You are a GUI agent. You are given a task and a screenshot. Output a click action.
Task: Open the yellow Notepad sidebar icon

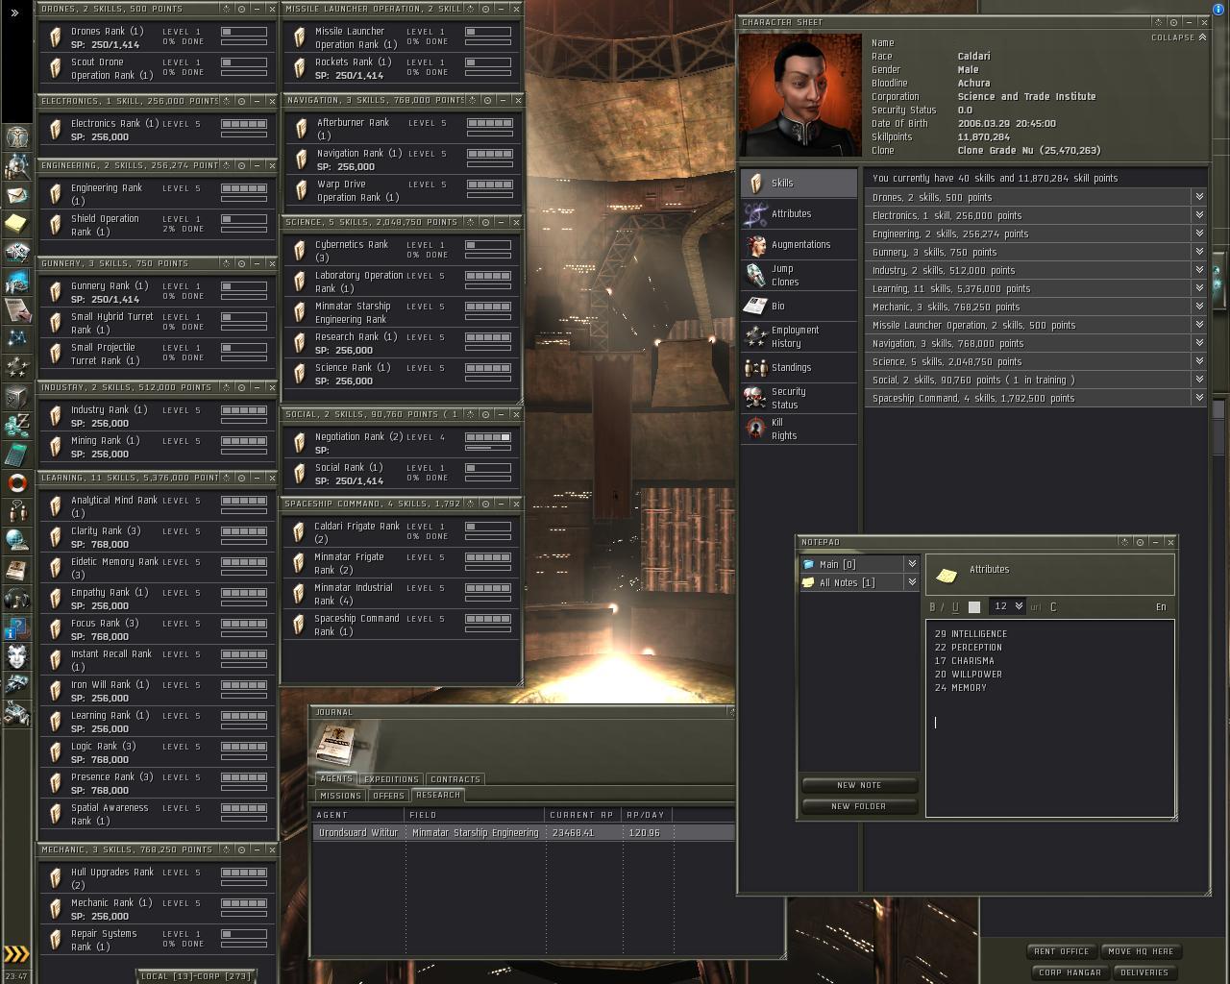pyautogui.click(x=16, y=223)
